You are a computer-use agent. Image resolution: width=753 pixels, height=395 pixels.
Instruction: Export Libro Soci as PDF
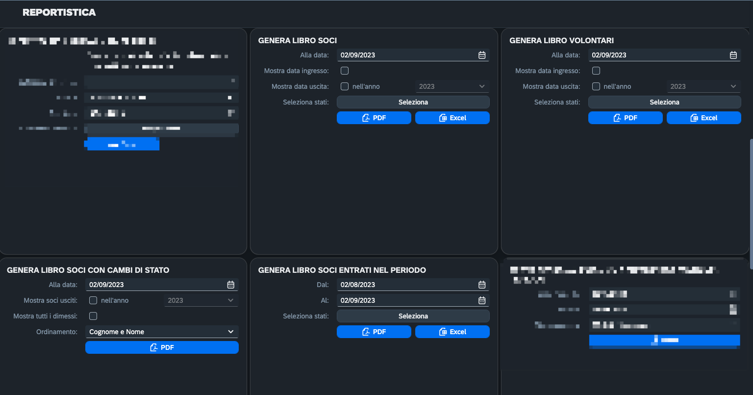coord(374,118)
